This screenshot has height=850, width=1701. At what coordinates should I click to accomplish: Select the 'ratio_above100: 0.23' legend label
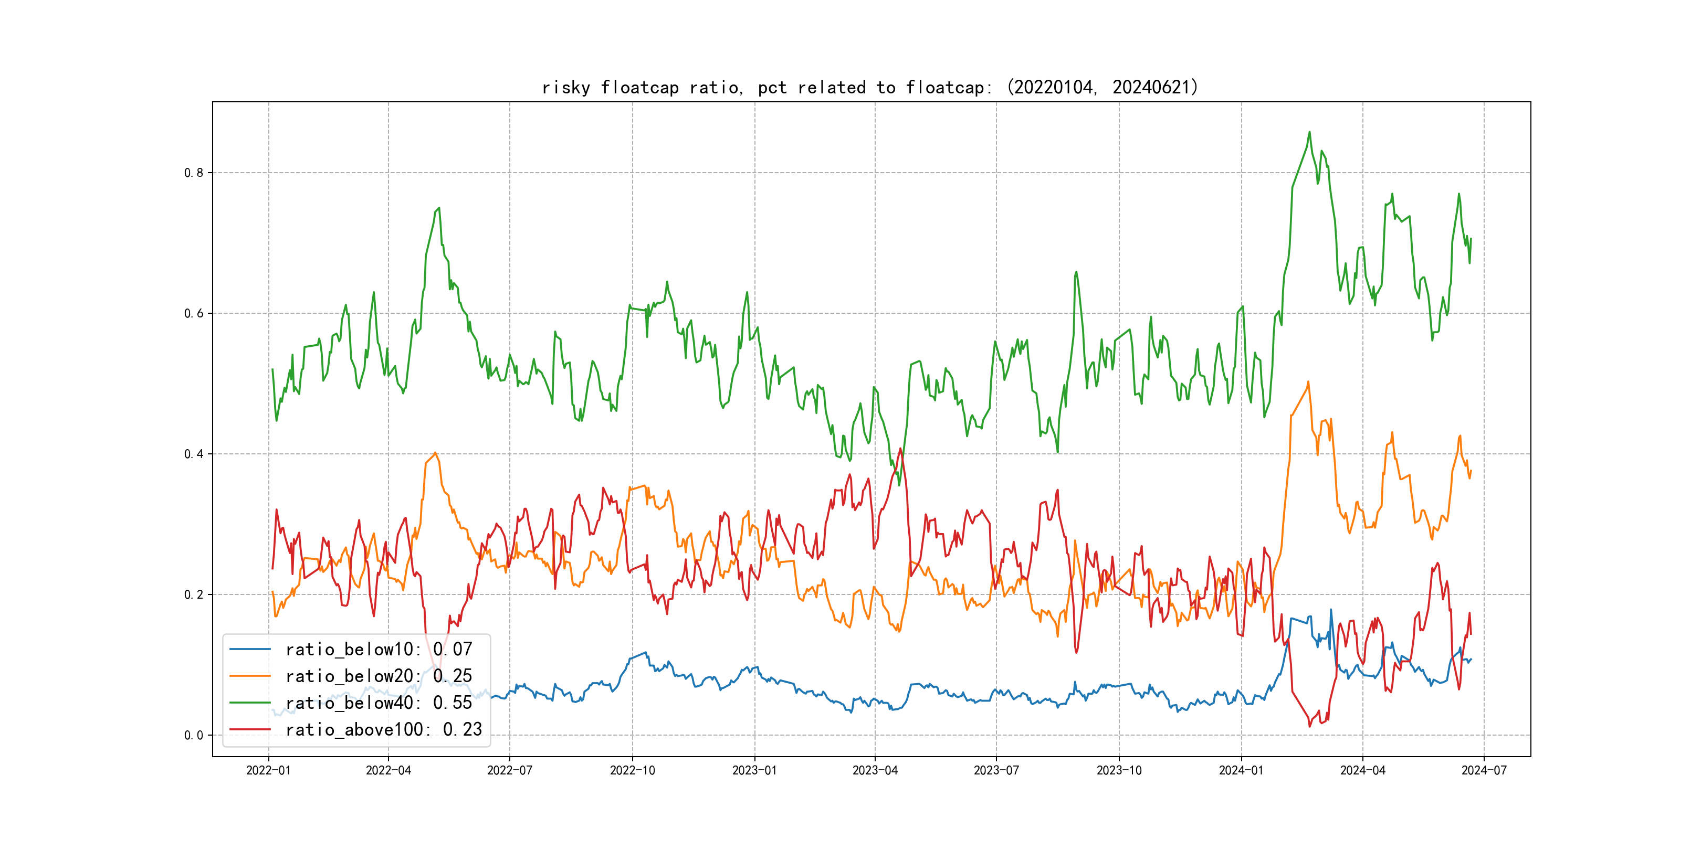(x=383, y=729)
